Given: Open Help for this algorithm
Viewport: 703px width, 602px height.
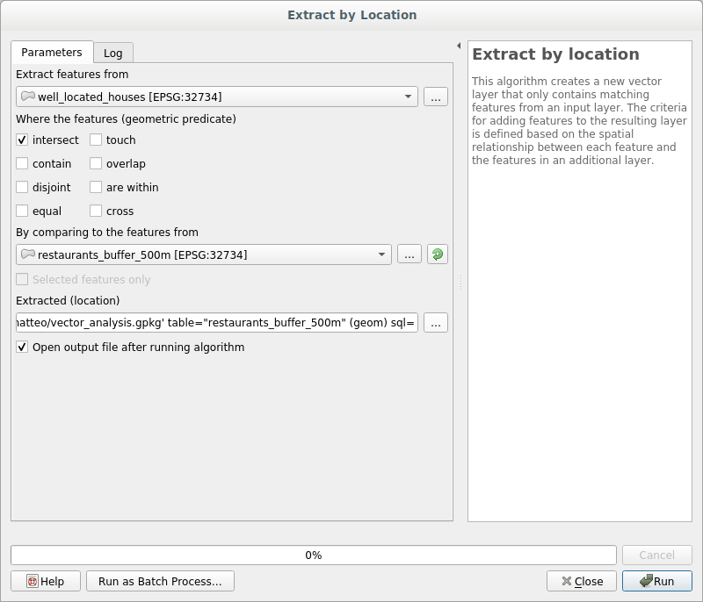Looking at the screenshot, I should tap(46, 581).
